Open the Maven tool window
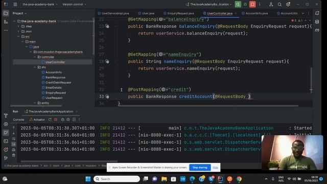Image resolution: width=327 pixels, height=184 pixels. coord(317,30)
